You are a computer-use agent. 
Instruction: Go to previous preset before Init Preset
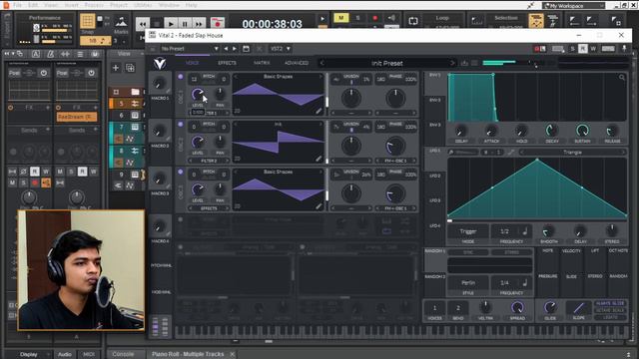[x=321, y=63]
